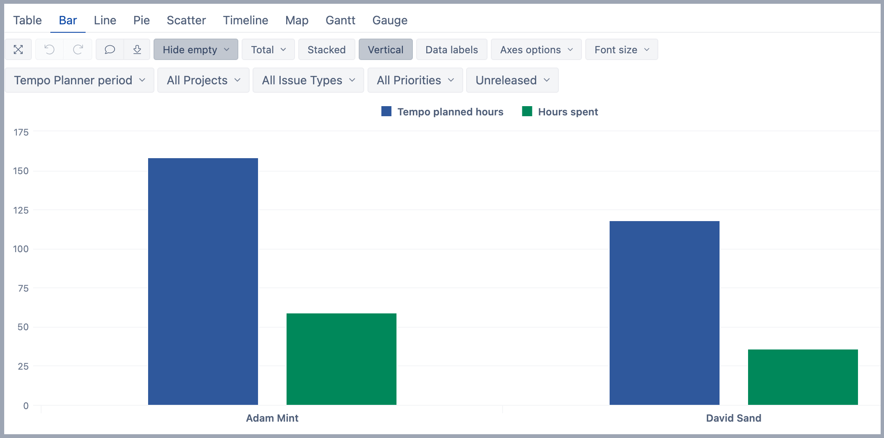884x438 pixels.
Task: Select the Pie chart tab
Action: click(x=141, y=20)
